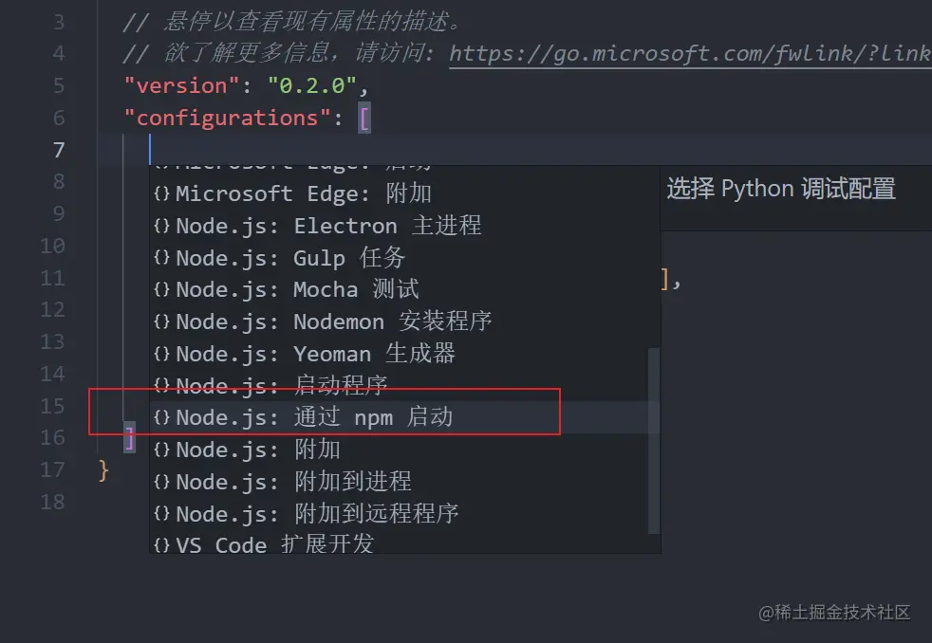Viewport: 932px width, 643px height.
Task: Select Node.js: 附加到进程 configuration
Action: coord(404,482)
